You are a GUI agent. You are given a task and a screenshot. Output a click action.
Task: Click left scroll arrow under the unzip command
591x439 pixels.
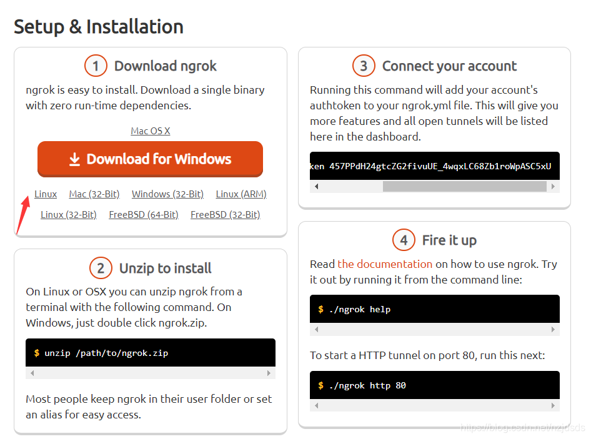point(32,373)
